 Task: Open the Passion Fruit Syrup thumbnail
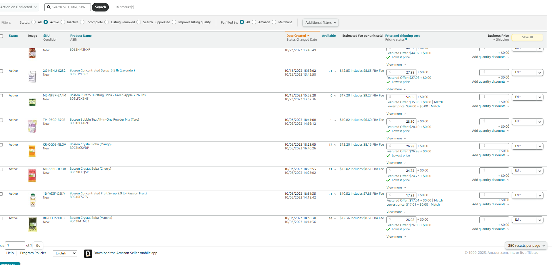[x=33, y=200]
